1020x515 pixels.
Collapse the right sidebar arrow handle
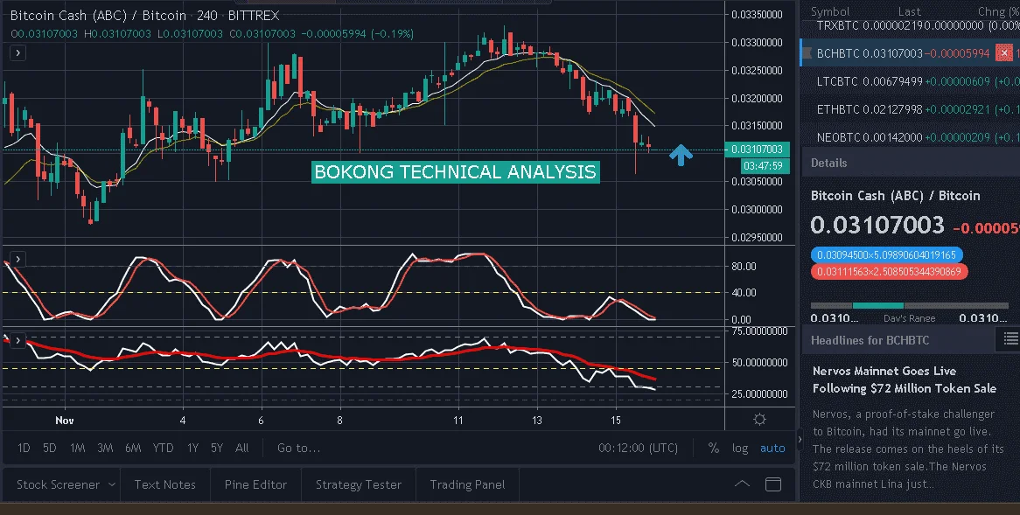pyautogui.click(x=800, y=440)
